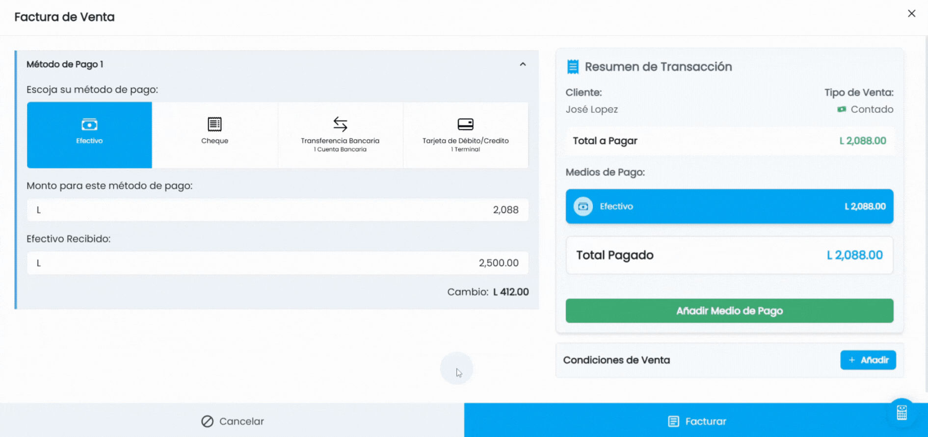Click the Condiciones de Venta label
This screenshot has height=437, width=928.
point(616,360)
